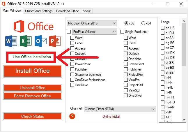Check the it-IT language checkbox

point(162,117)
